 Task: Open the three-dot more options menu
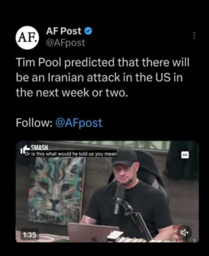pos(195,36)
